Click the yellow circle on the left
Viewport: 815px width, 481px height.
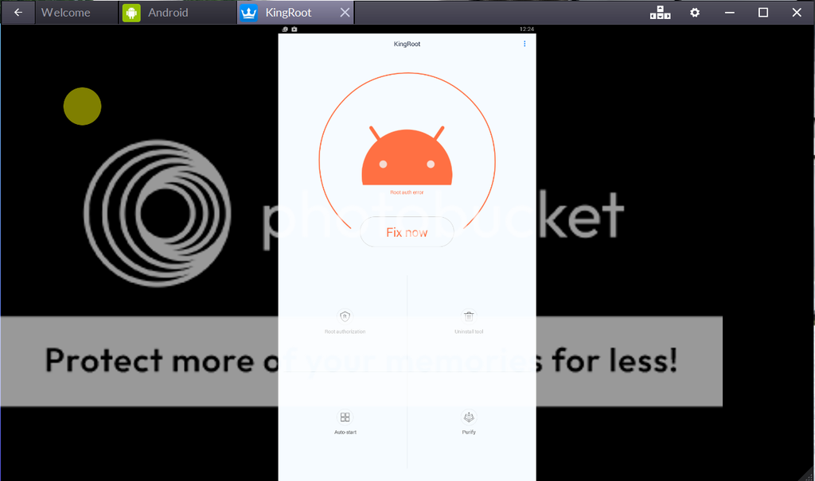pyautogui.click(x=83, y=107)
